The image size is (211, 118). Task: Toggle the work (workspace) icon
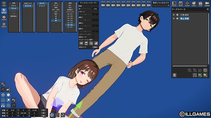pyautogui.click(x=181, y=4)
